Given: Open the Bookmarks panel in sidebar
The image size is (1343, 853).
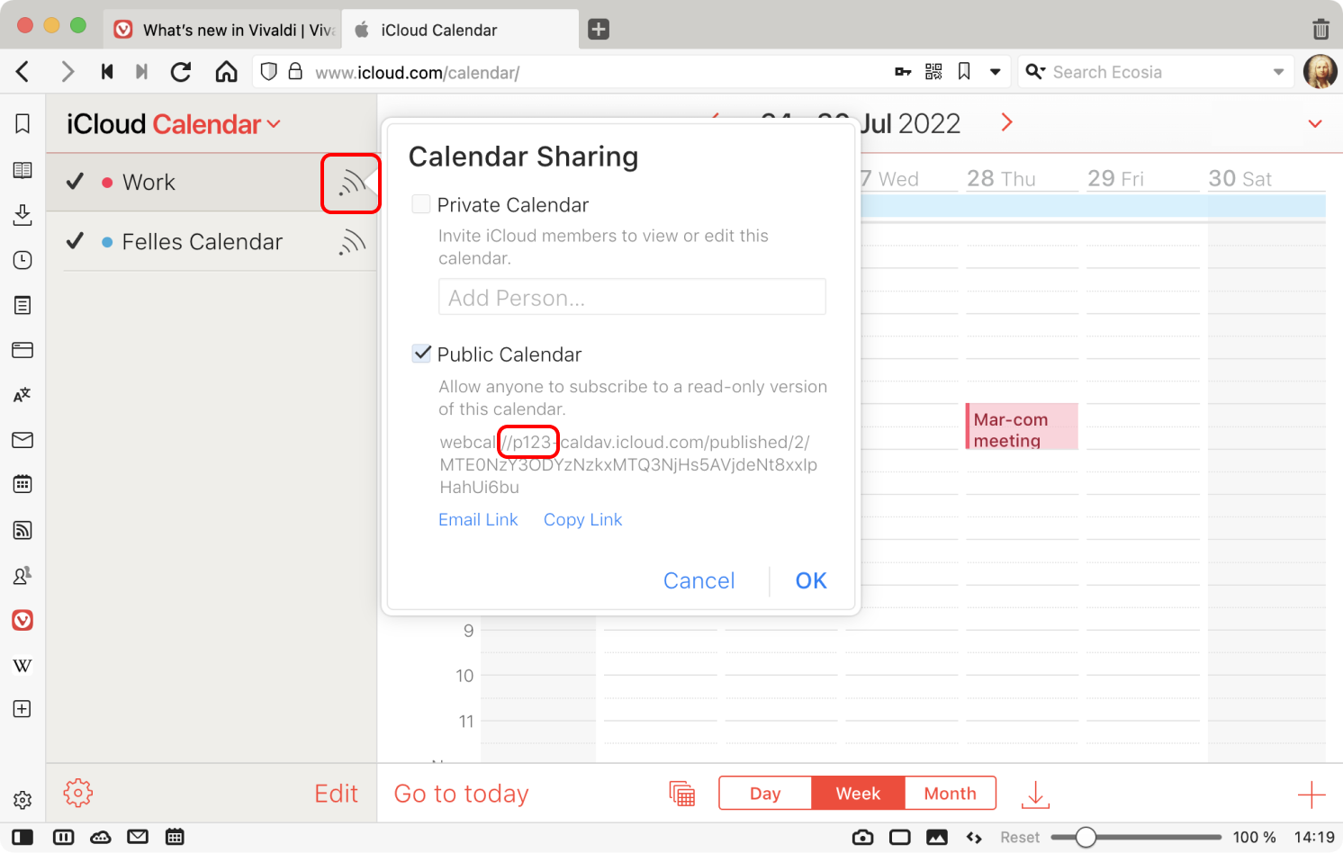Looking at the screenshot, I should [23, 124].
